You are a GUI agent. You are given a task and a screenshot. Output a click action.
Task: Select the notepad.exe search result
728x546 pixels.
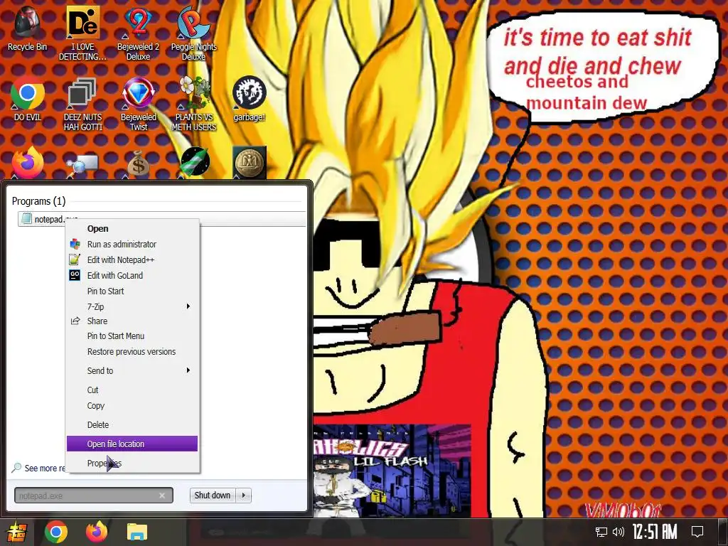tap(161, 219)
